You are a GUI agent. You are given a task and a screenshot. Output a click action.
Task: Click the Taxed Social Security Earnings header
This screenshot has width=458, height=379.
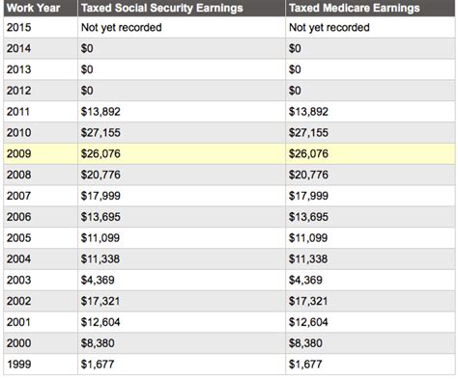pyautogui.click(x=182, y=8)
